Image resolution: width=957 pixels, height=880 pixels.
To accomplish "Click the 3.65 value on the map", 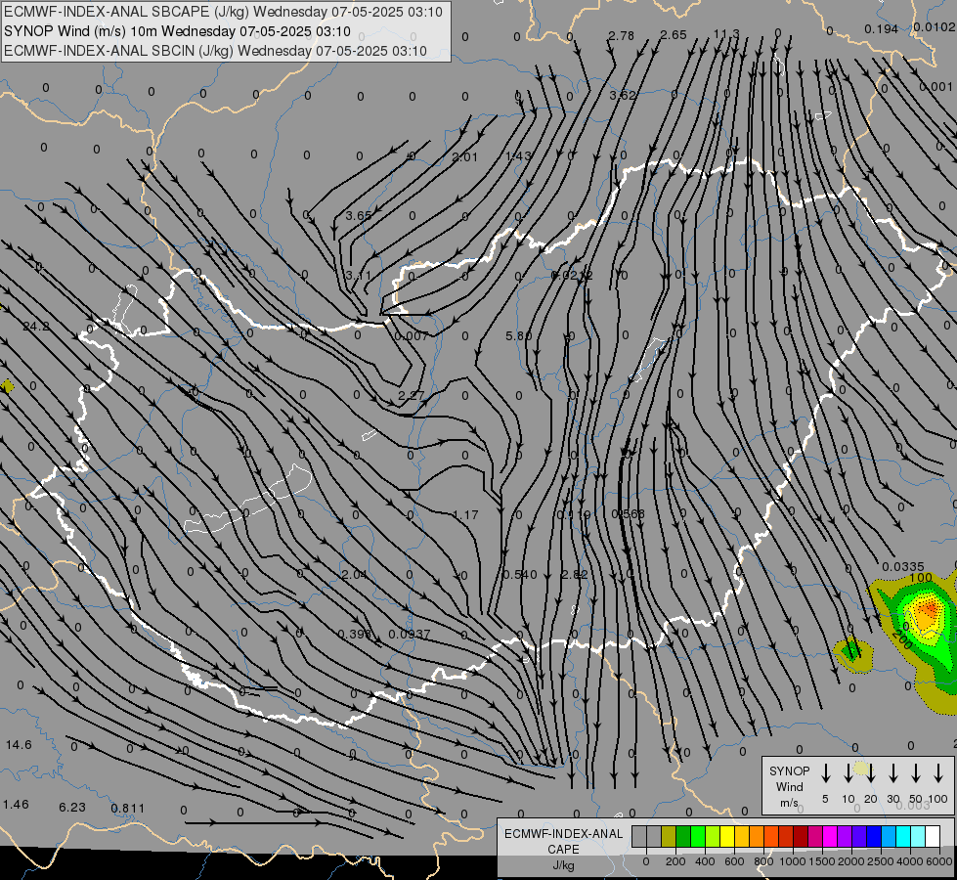I will 359,215.
